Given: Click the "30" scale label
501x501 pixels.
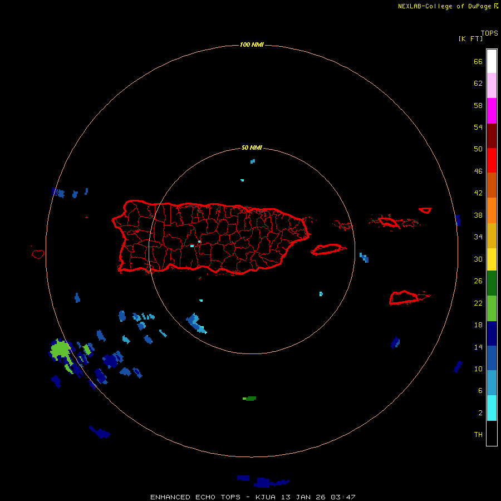Looking at the screenshot, I should coord(478,259).
